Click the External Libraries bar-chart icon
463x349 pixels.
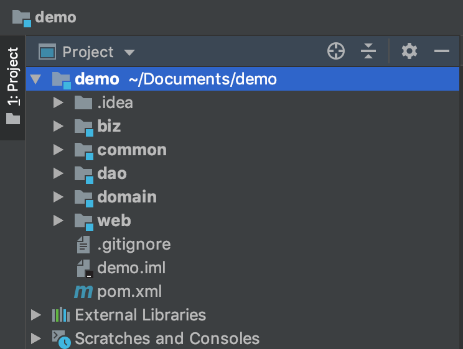coord(60,315)
